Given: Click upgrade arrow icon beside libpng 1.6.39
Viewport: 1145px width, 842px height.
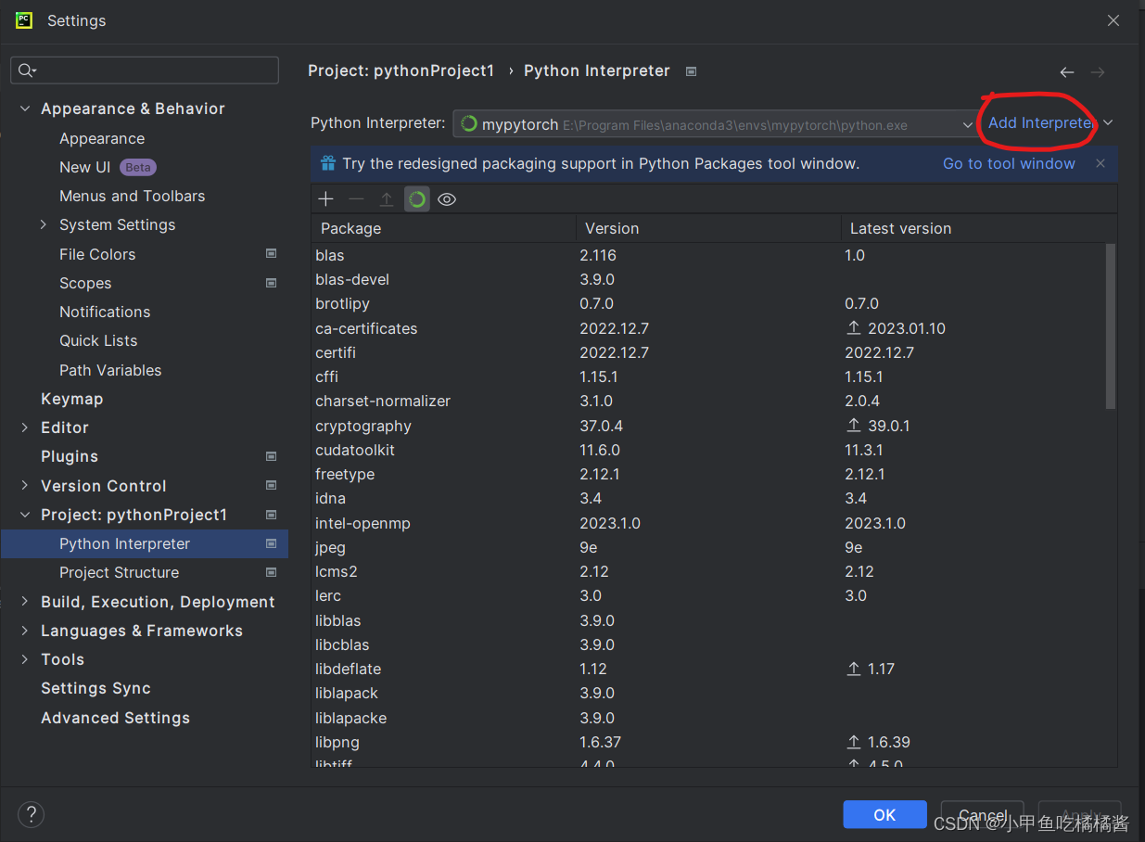Looking at the screenshot, I should pyautogui.click(x=854, y=742).
